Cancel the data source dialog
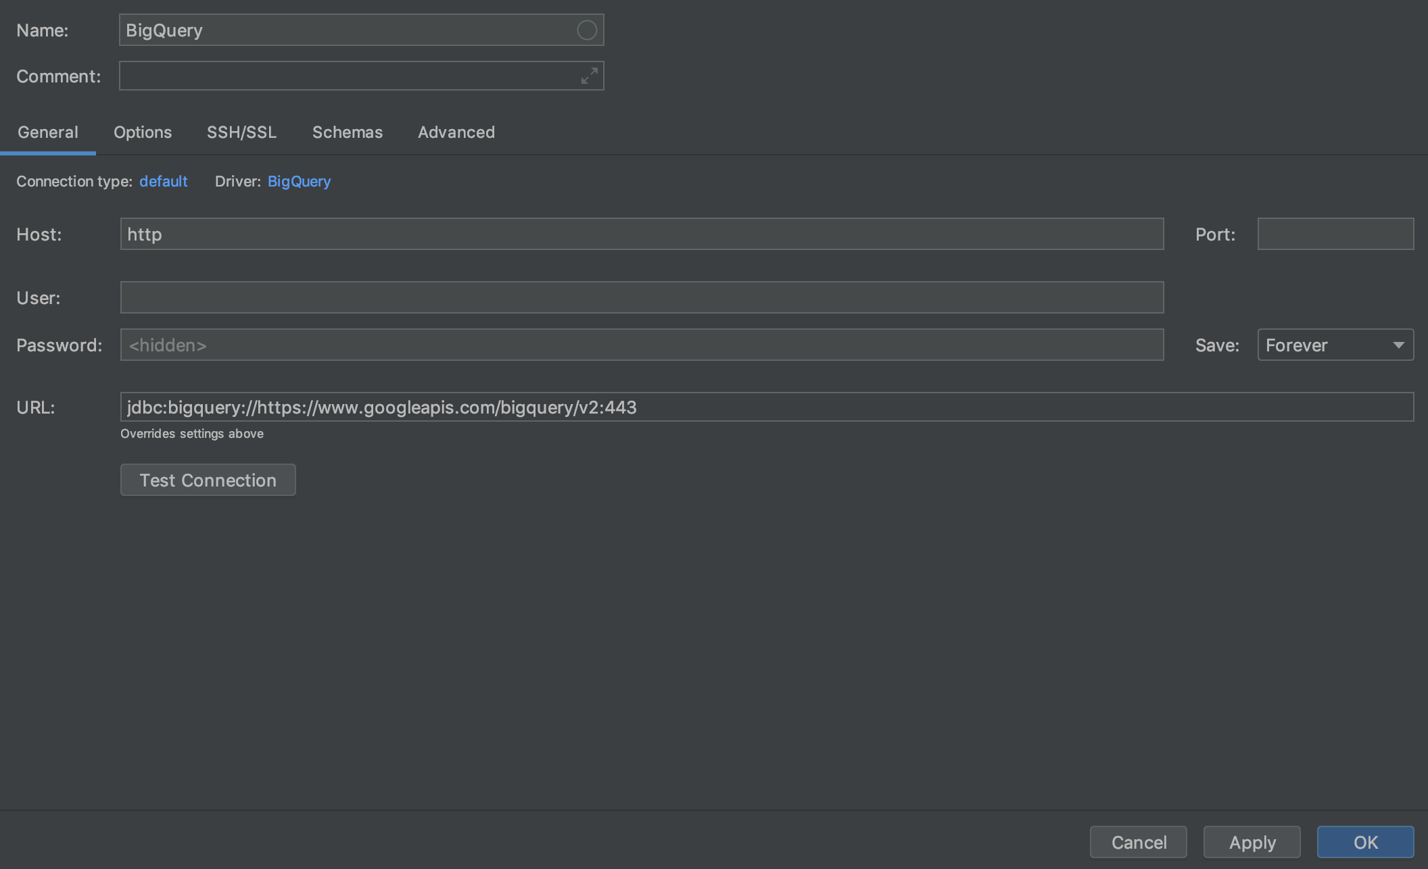The image size is (1428, 869). [x=1139, y=842]
